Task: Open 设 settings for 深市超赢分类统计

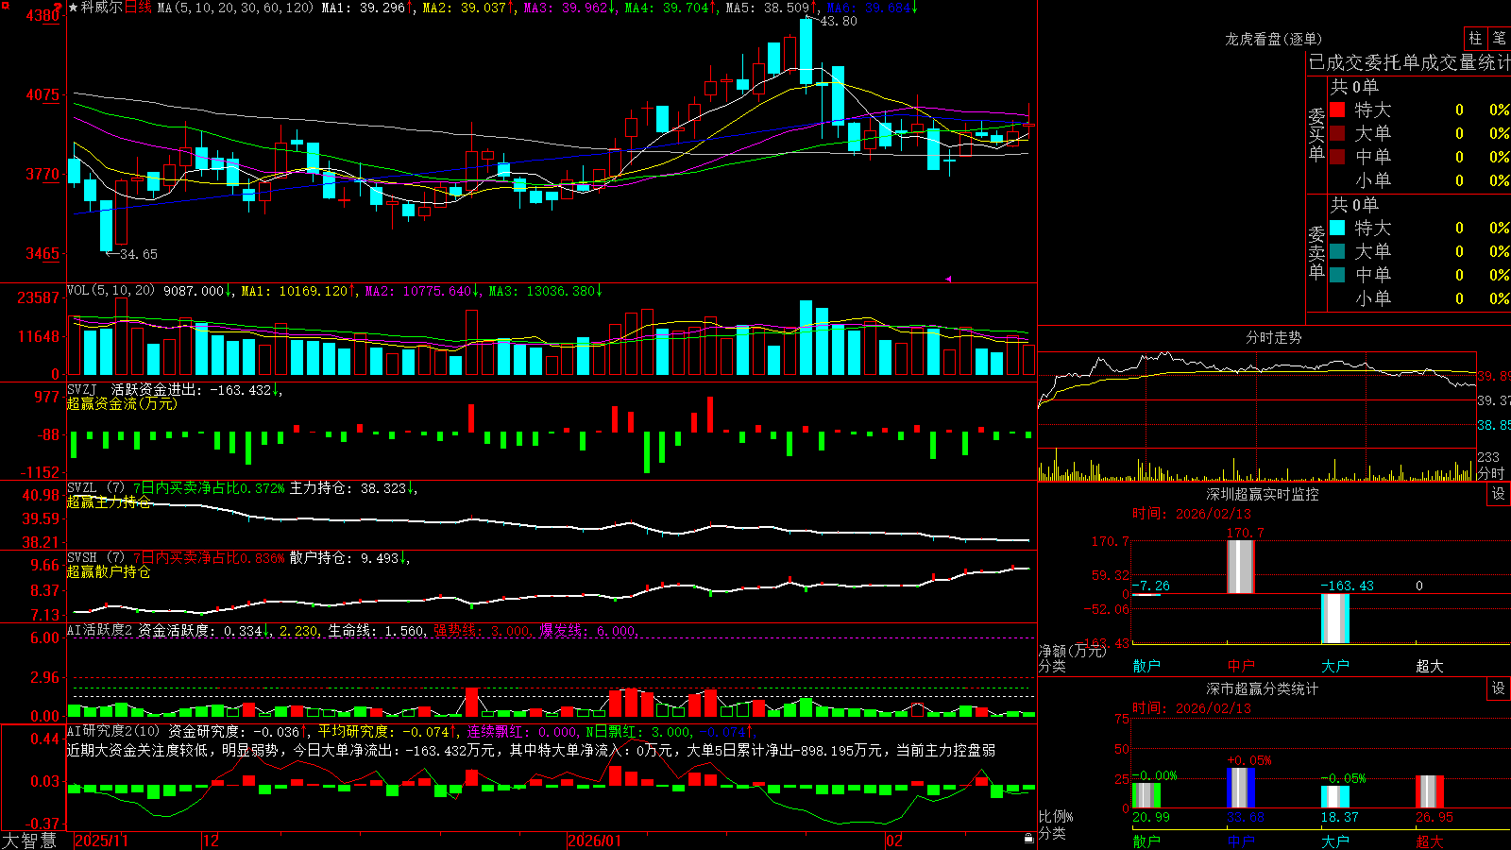Action: point(1499,688)
